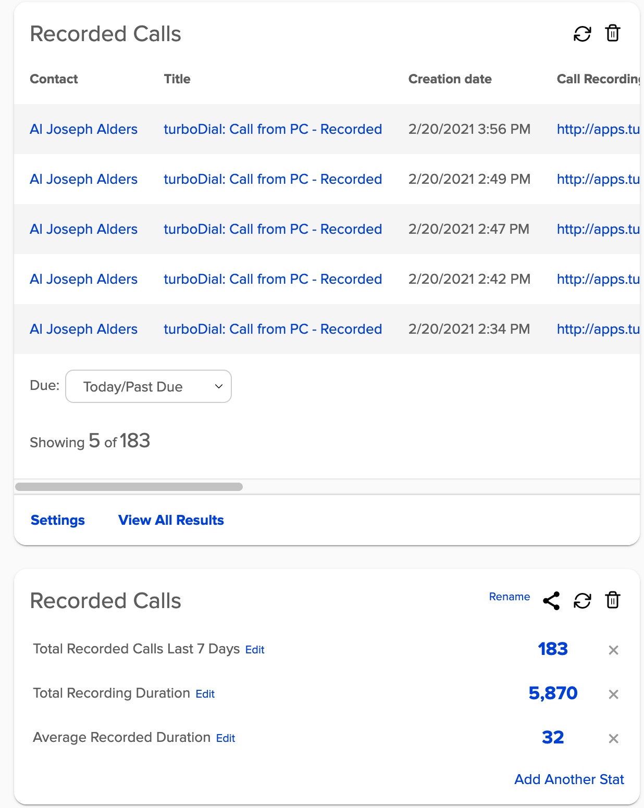Remove the Average Recorded Duration stat
Image resolution: width=644 pixels, height=808 pixels.
(x=614, y=738)
